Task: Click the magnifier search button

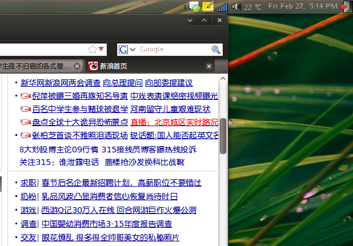Action: tap(216, 50)
